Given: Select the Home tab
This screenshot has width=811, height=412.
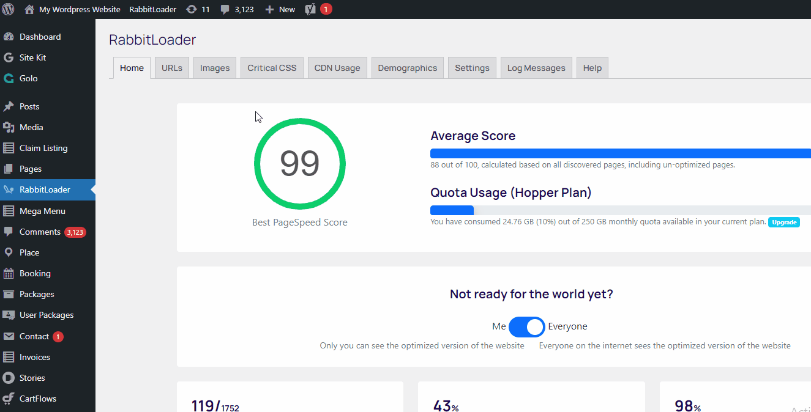Looking at the screenshot, I should tap(132, 68).
